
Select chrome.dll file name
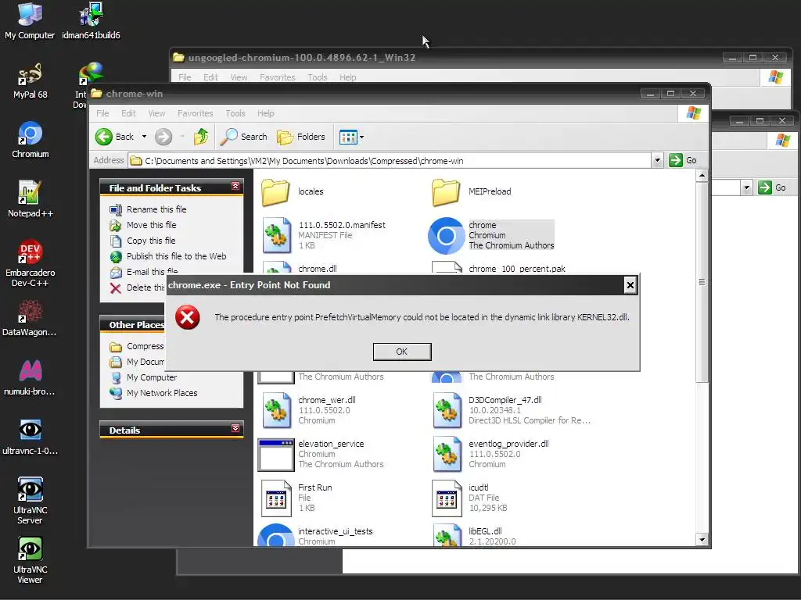(318, 269)
